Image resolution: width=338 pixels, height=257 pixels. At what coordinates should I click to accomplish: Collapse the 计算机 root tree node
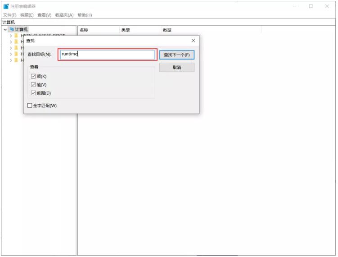[x=5, y=30]
